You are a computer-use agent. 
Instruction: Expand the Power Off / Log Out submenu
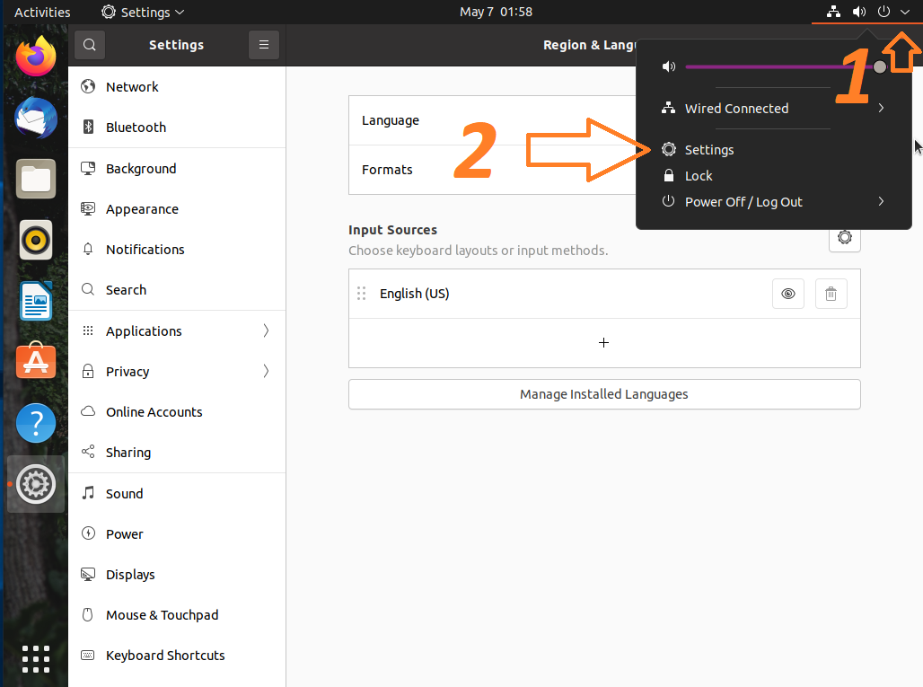click(x=881, y=202)
